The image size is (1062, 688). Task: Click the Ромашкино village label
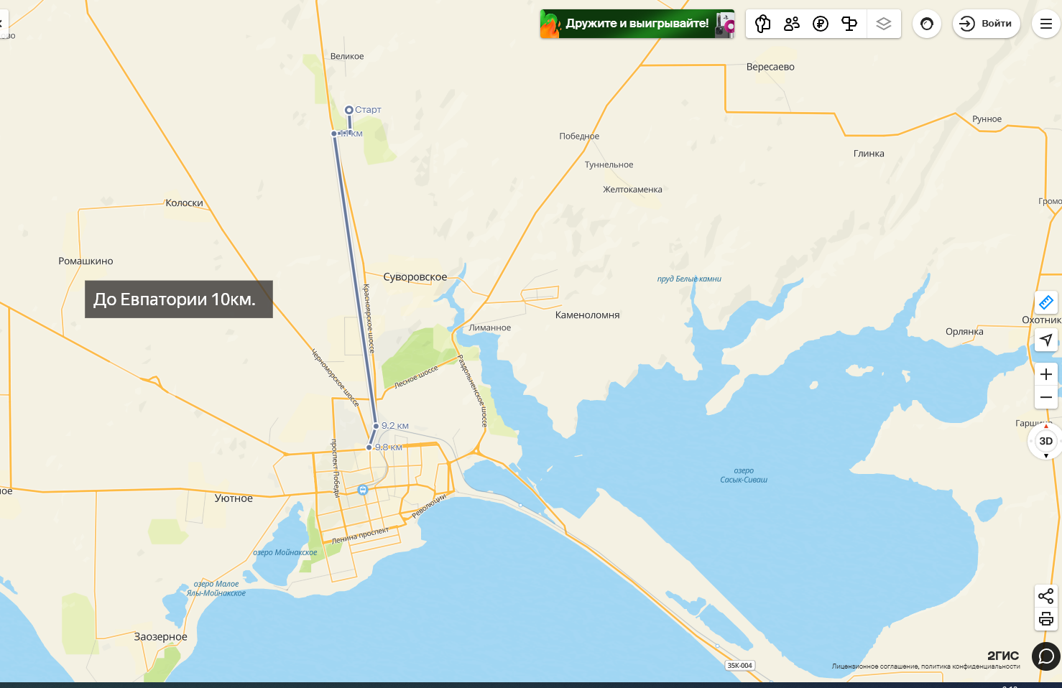point(86,261)
